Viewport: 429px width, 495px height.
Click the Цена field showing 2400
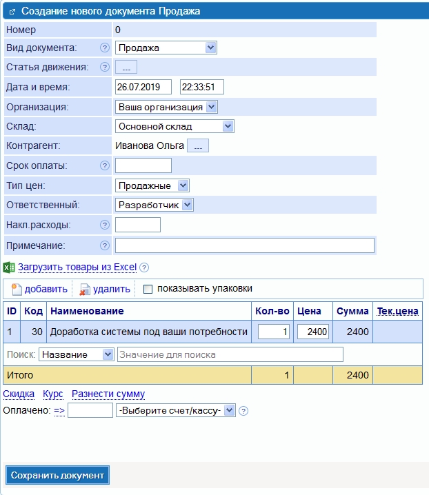click(x=313, y=332)
